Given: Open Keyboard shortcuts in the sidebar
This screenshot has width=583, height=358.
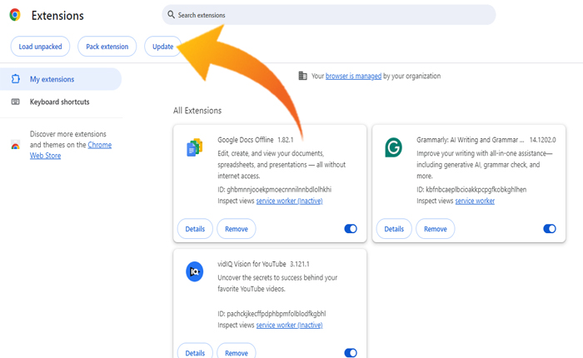Looking at the screenshot, I should click(59, 102).
